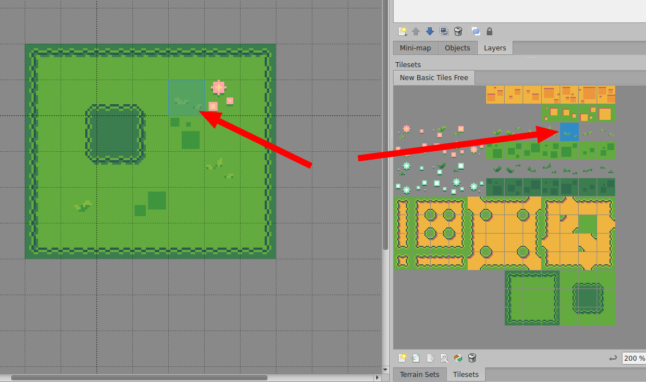
Task: Click the New Tileset icon
Action: click(402, 358)
